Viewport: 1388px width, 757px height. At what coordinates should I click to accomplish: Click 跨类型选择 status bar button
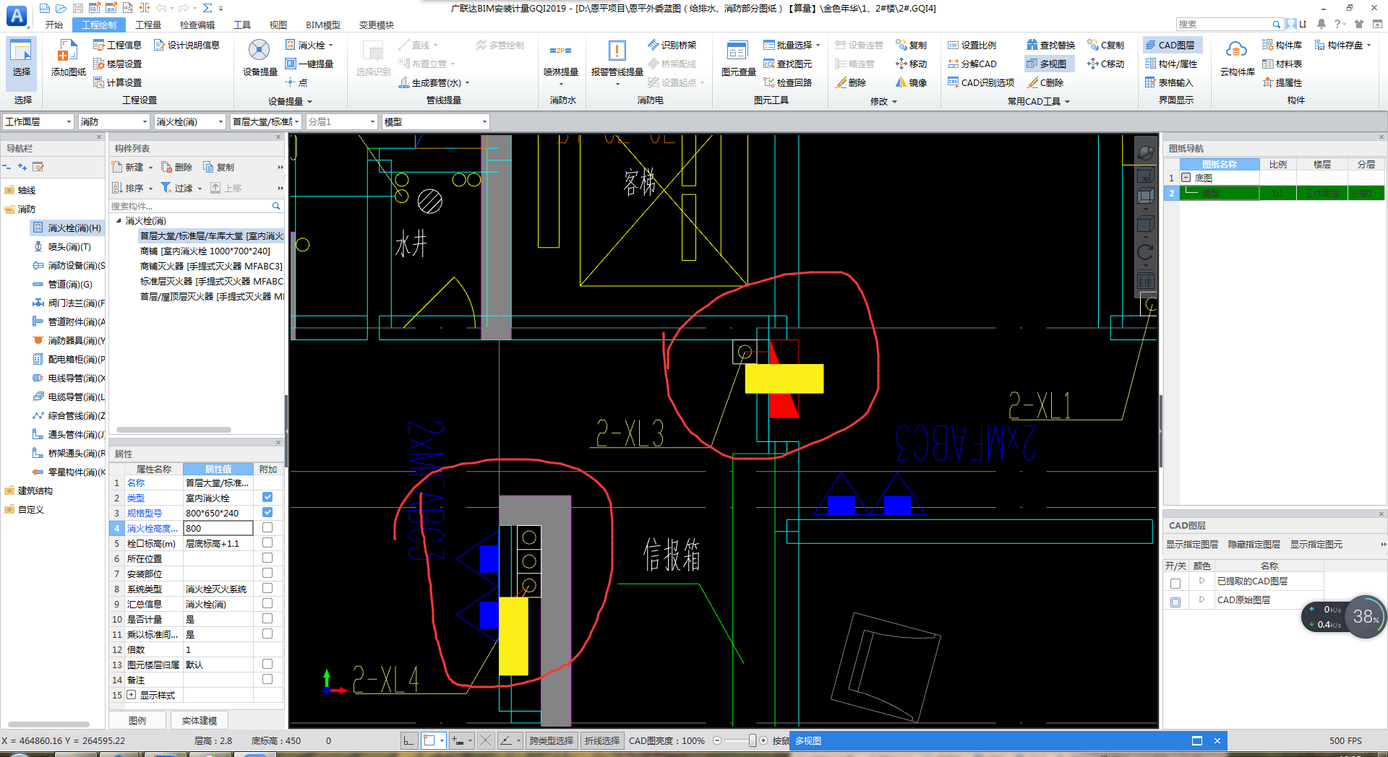coord(552,740)
